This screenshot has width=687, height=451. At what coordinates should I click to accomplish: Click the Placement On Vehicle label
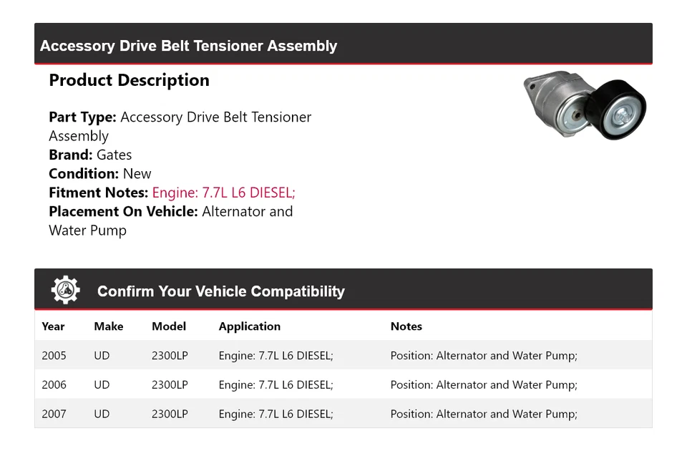tap(124, 211)
